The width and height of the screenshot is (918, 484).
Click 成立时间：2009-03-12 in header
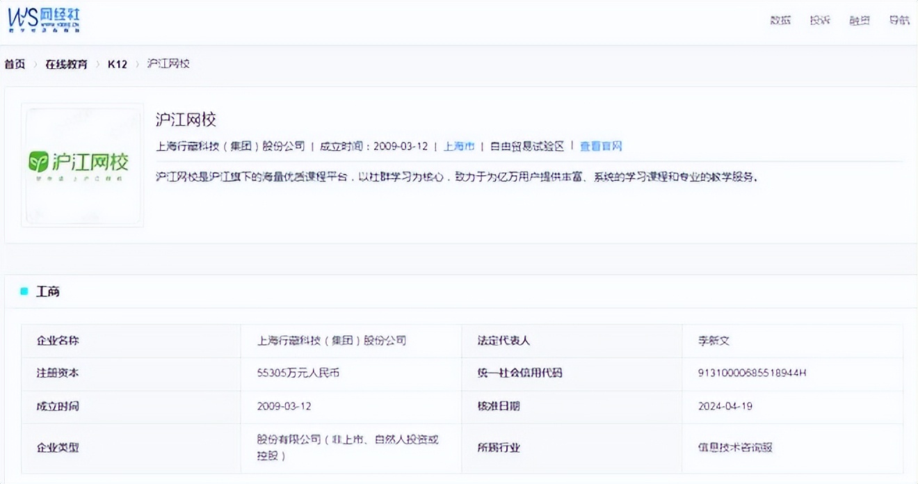tap(373, 146)
